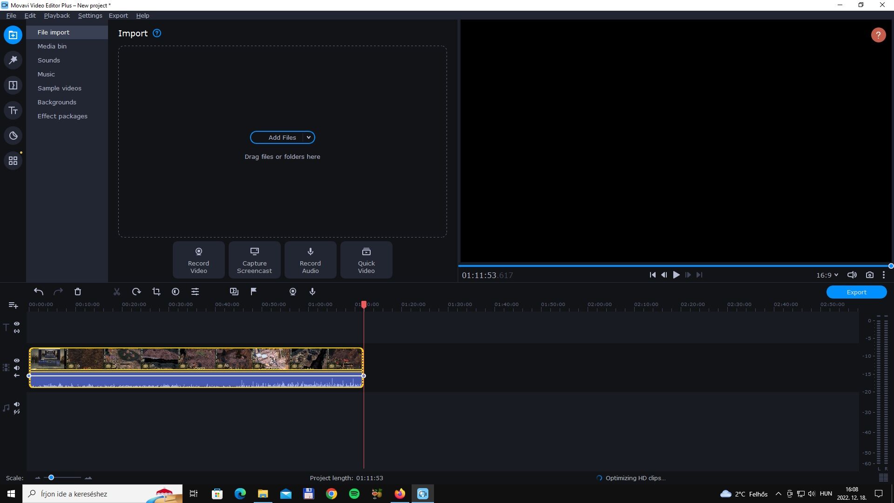Open the Transition wizard icon
894x503 pixels.
pos(234,292)
